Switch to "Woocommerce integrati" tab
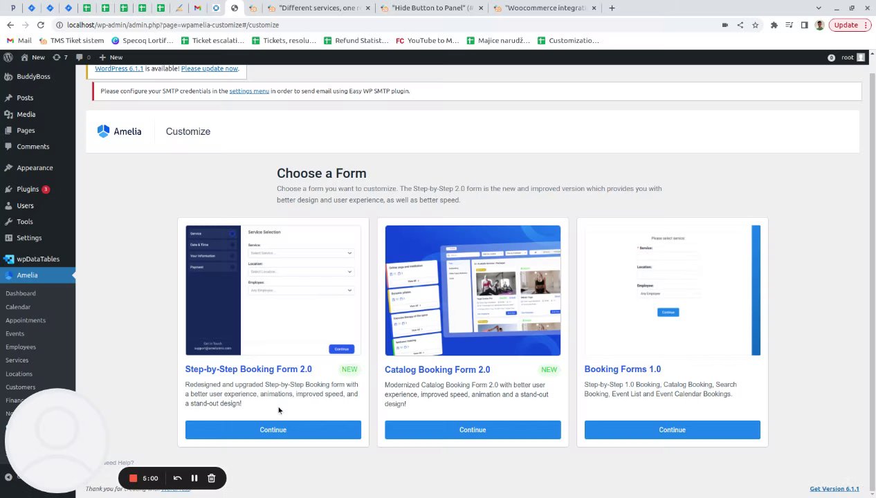The width and height of the screenshot is (876, 498). [x=543, y=8]
